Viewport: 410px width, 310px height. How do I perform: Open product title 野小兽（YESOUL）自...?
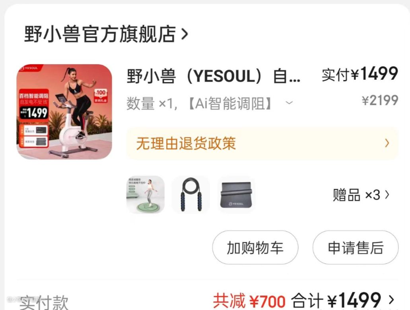click(214, 76)
